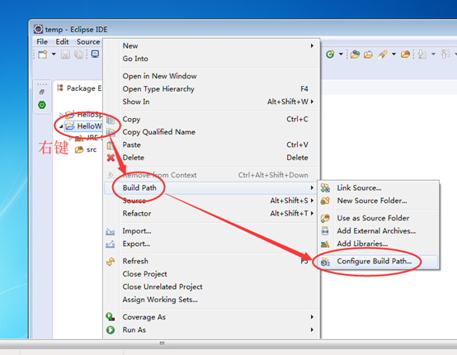
Task: Choose Use as Source Folder
Action: (379, 218)
